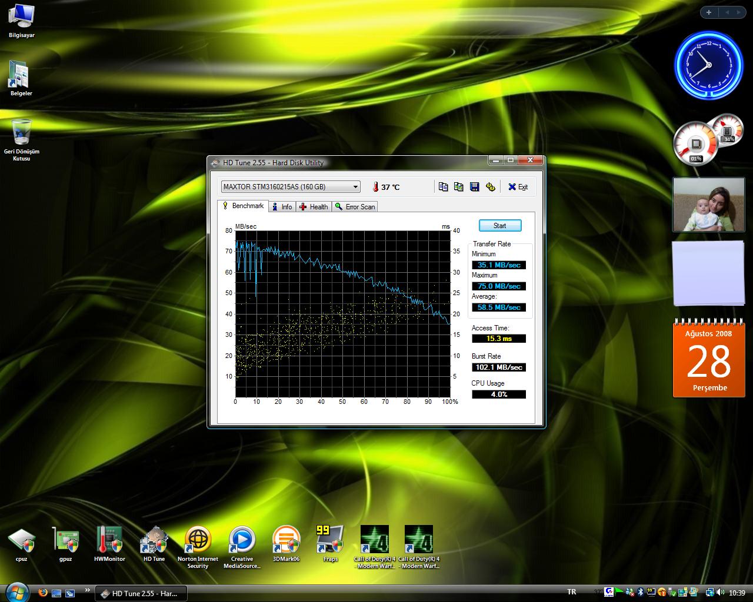Click the Exit button in HD Tune
Screen dimensions: 753x602
pos(518,187)
